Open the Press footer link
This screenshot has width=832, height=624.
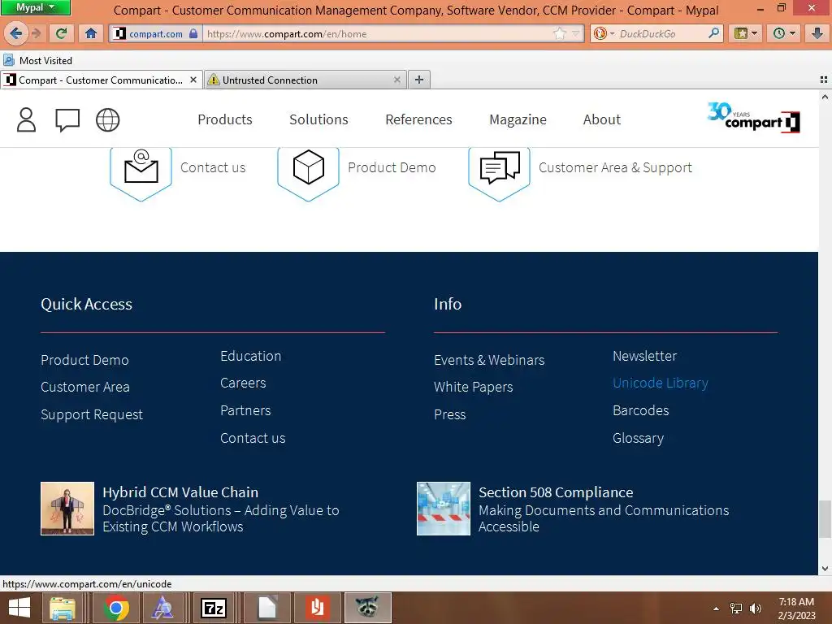click(x=450, y=414)
